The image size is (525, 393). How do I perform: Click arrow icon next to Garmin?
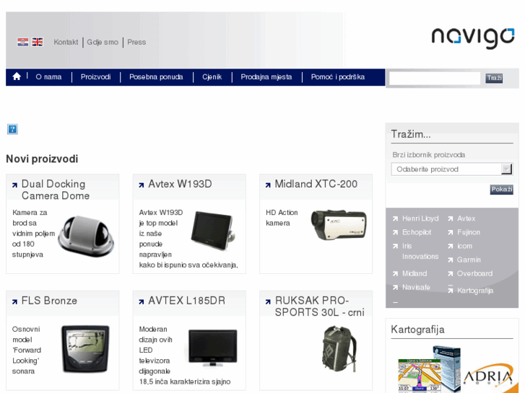[451, 260]
